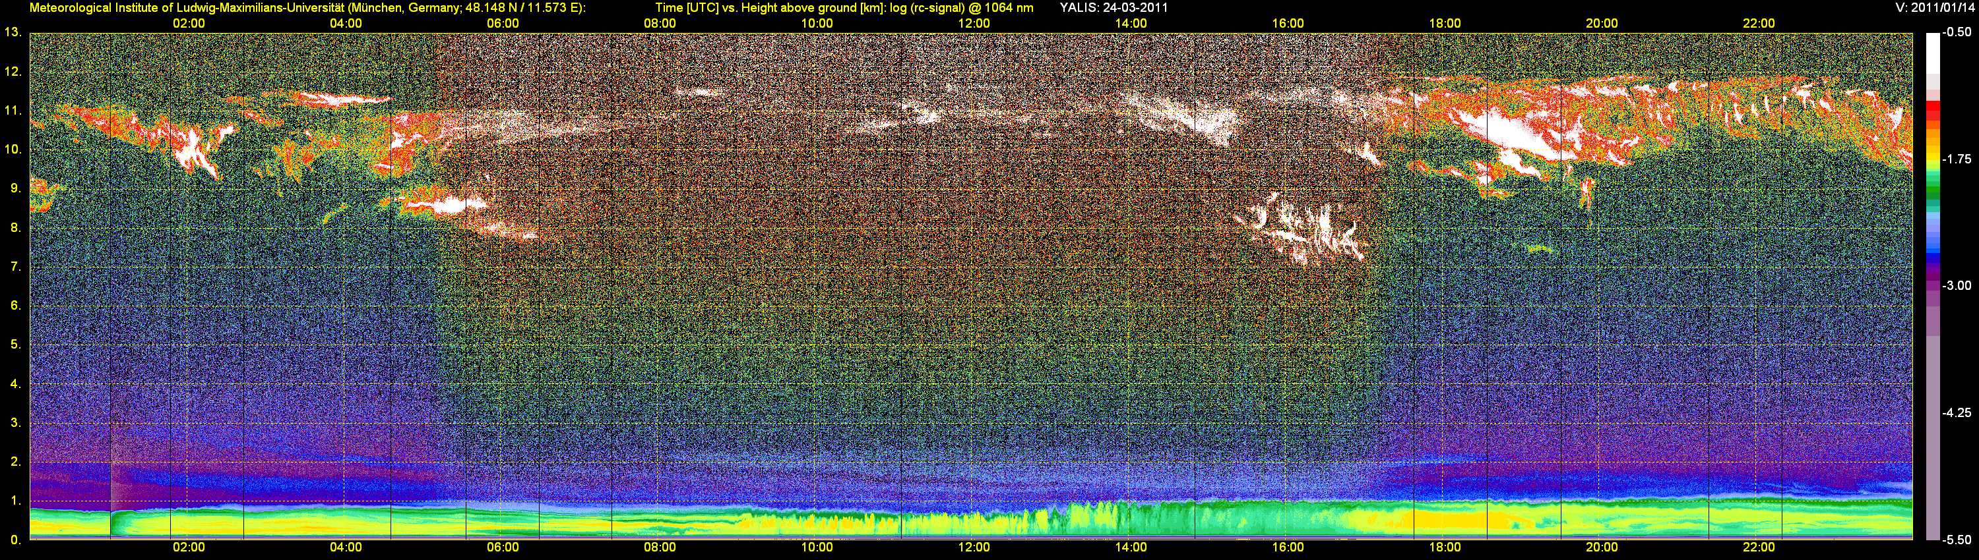
Task: Click 22:00 on the lower time axis
Action: 1759,547
